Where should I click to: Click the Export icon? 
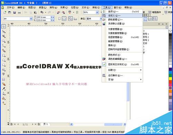pyautogui.click(x=63, y=12)
